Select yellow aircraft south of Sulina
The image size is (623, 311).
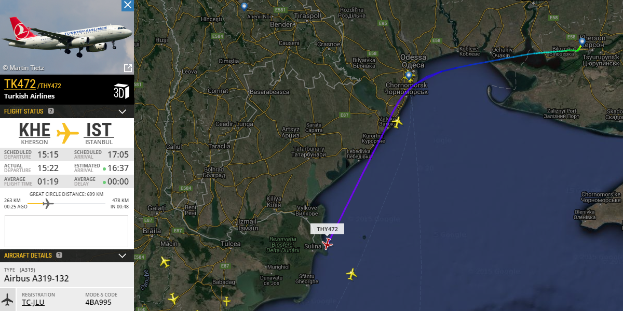point(351,273)
